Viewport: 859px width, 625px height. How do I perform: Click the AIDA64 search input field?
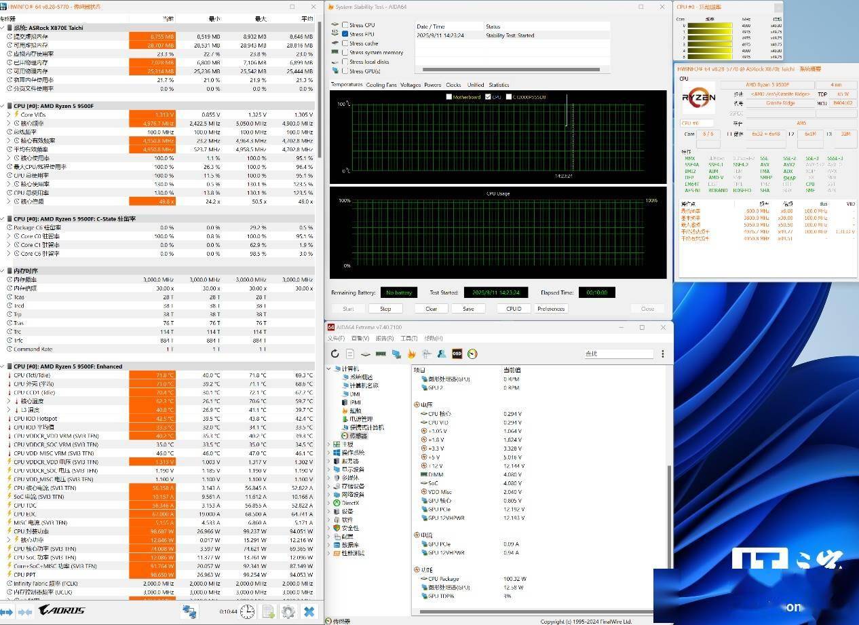pyautogui.click(x=619, y=354)
